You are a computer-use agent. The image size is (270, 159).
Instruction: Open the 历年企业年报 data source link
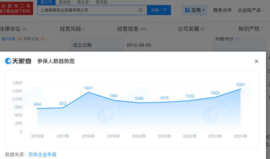point(42,154)
